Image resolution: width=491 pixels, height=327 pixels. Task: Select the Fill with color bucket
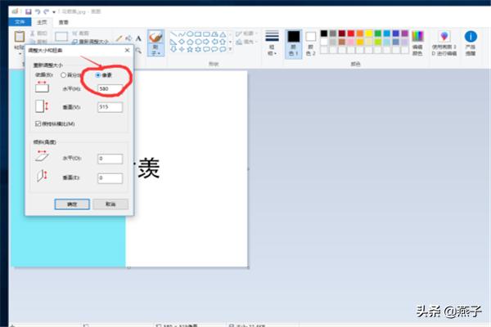click(128, 38)
